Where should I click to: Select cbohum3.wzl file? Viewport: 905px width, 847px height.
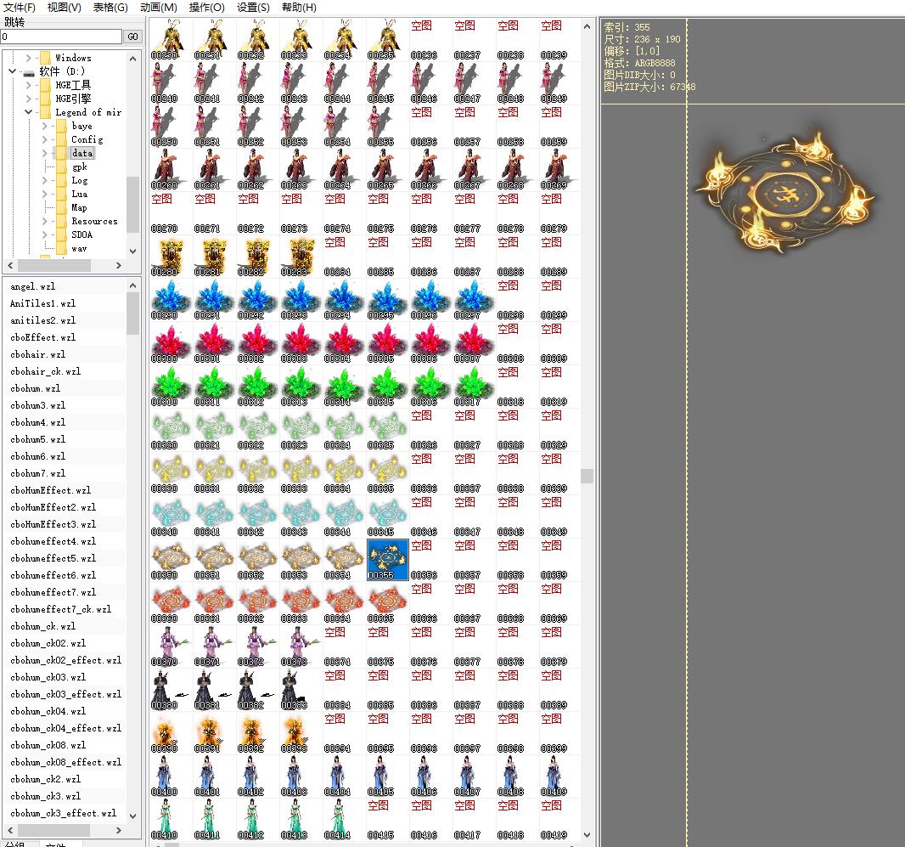tap(37, 405)
